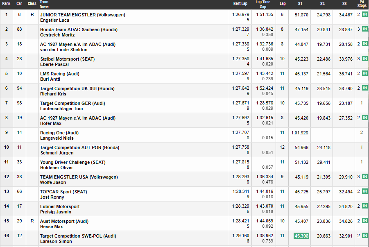
Task: Select driver name Schmarl Jürgen
Action: coord(57,153)
